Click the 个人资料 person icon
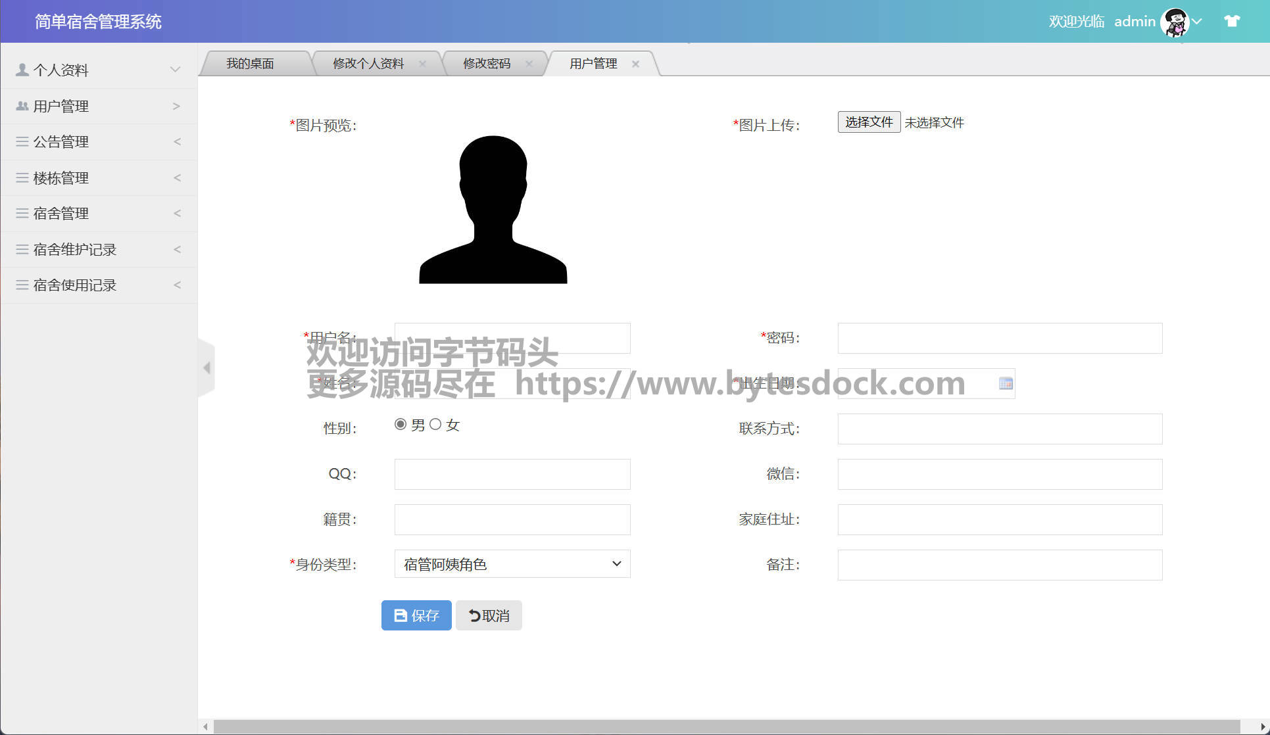The image size is (1270, 735). click(x=22, y=70)
